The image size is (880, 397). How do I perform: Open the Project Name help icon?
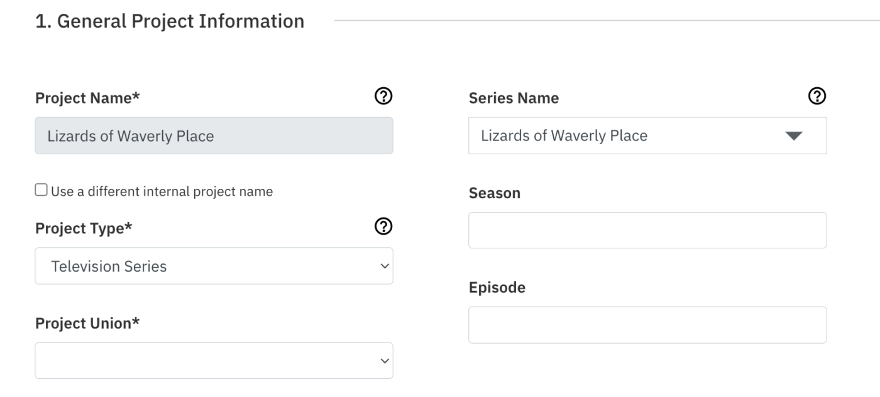coord(384,95)
